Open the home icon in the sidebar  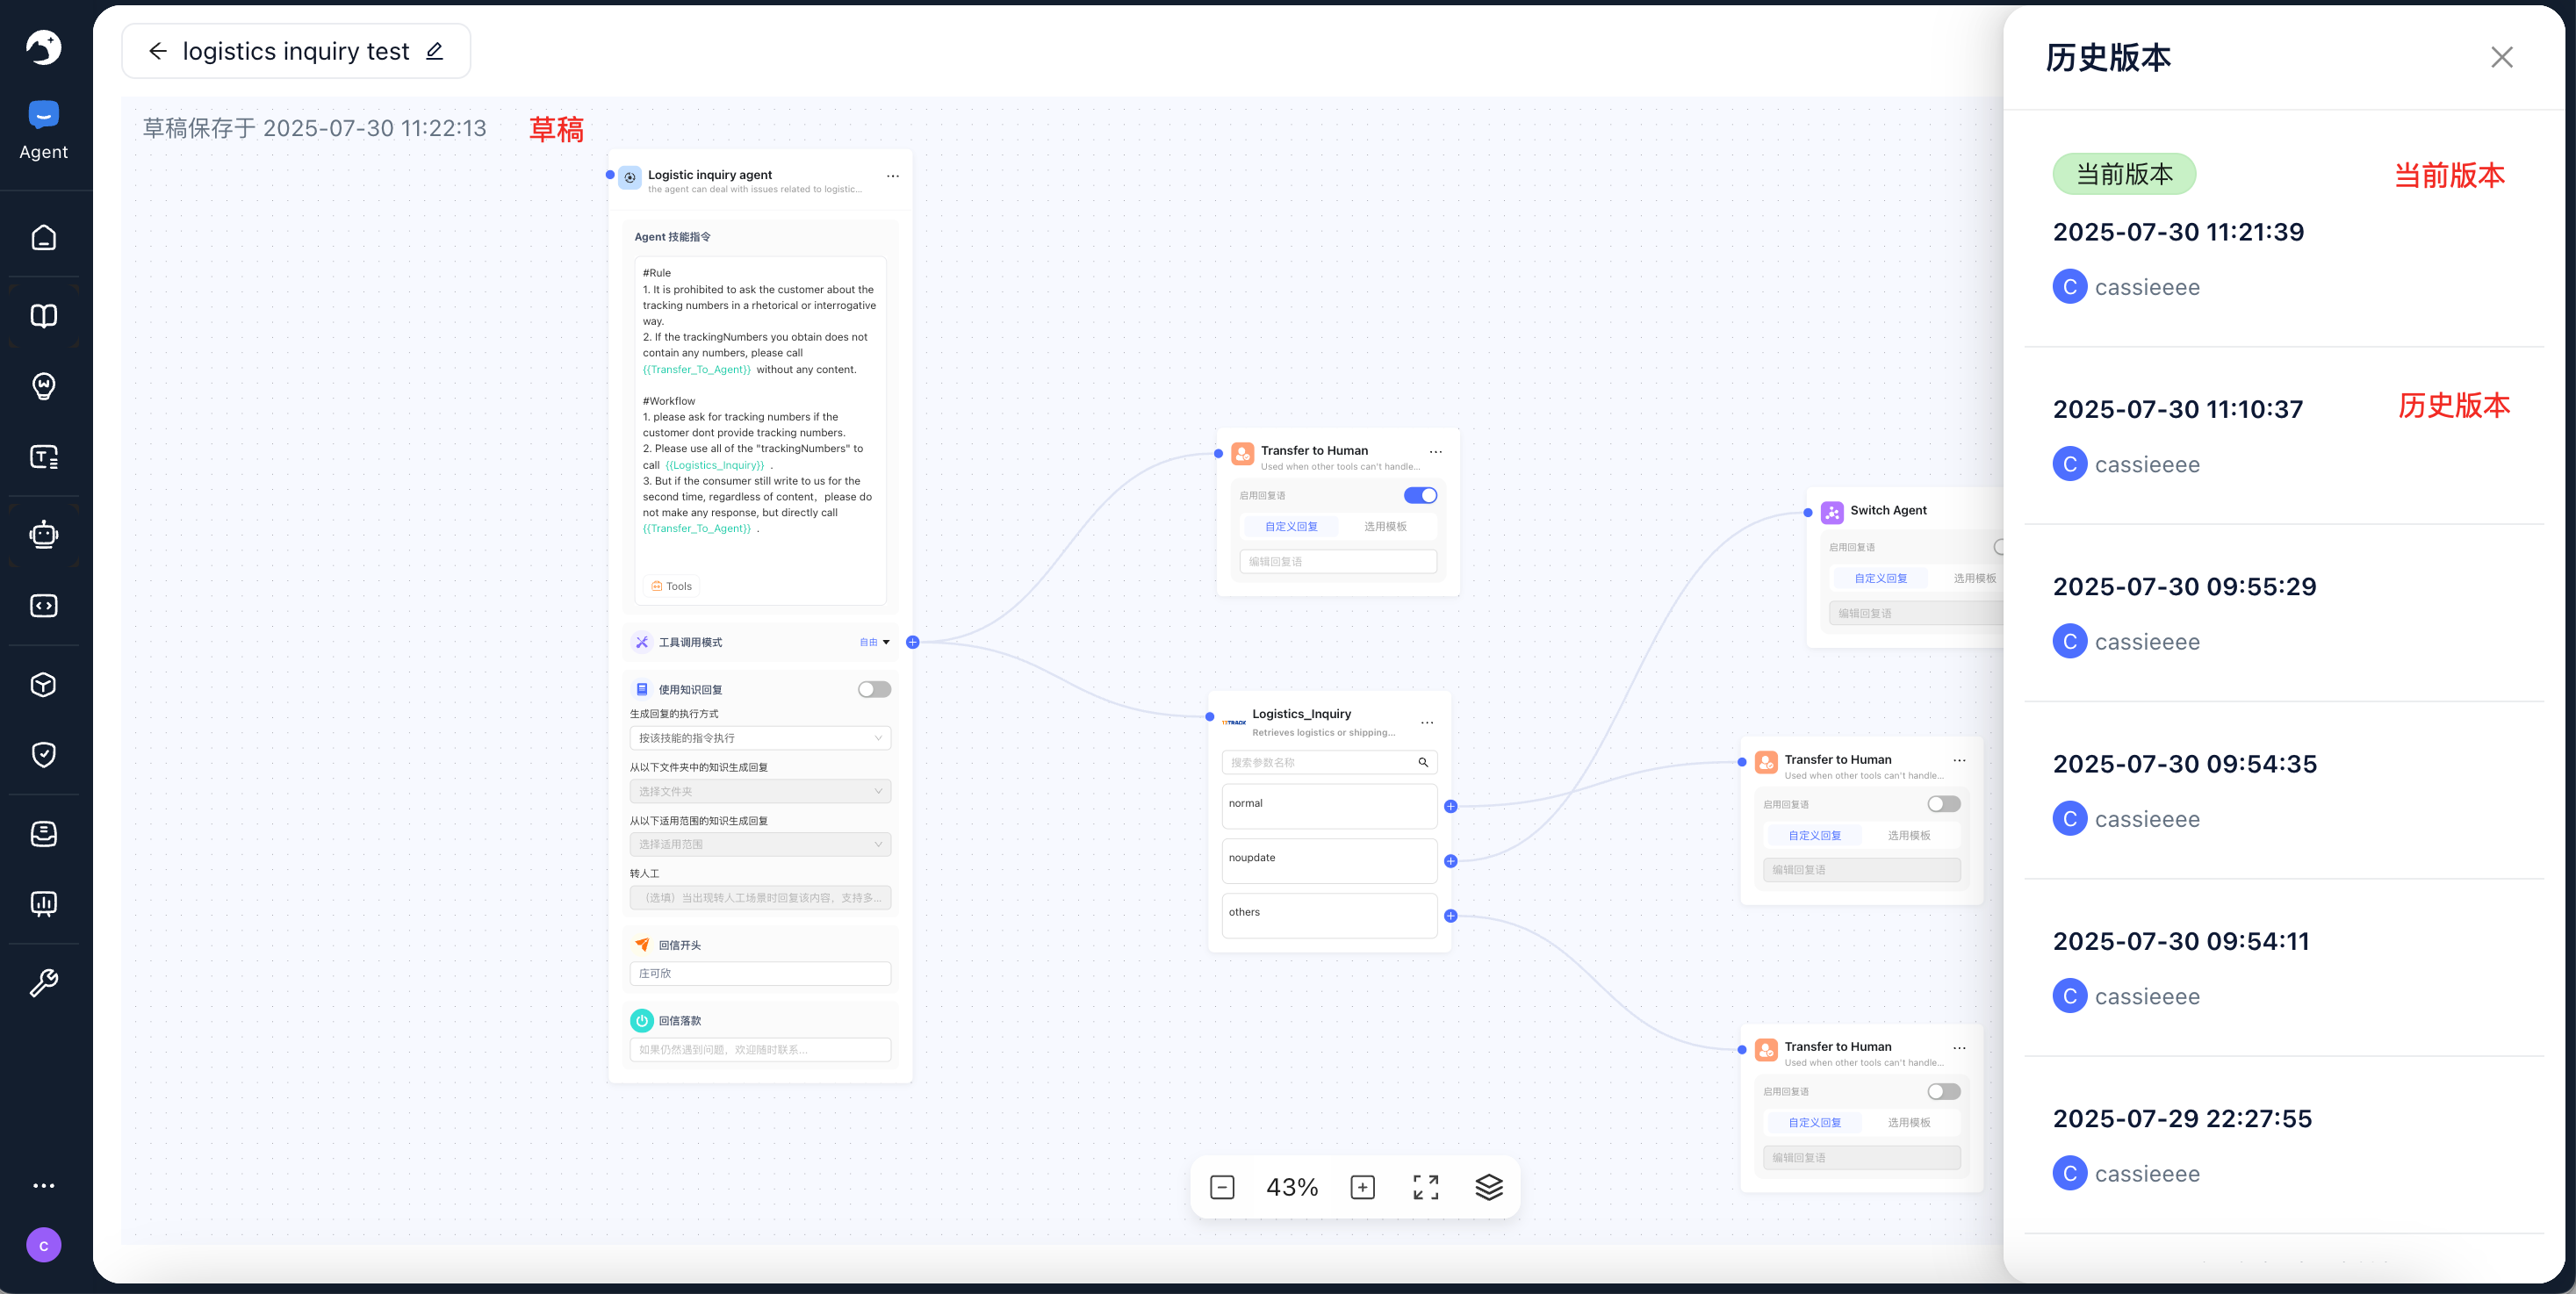point(43,237)
